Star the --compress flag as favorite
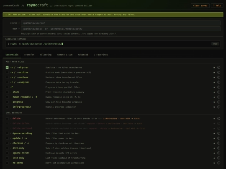Viewport: 226px width, 169px height. (214, 82)
